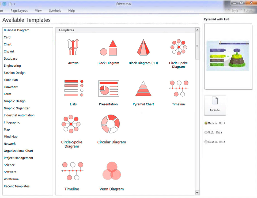Browse the Flowchart category in the sidebar
This screenshot has height=198, width=257.
tap(11, 87)
